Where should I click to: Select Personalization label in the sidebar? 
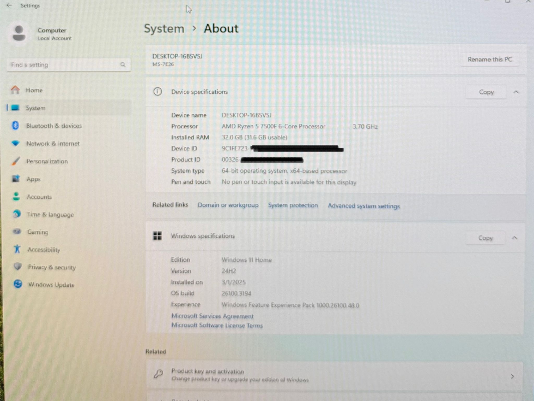[x=47, y=161]
